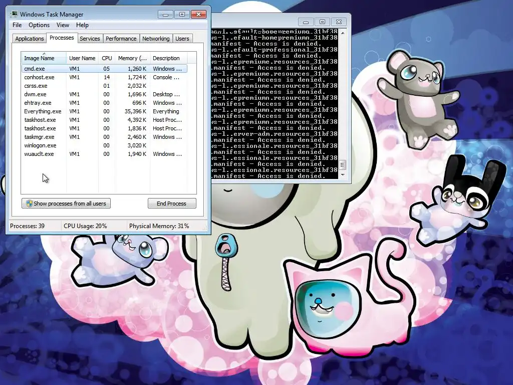
Task: Select the winlogon.exe process
Action: click(104, 145)
